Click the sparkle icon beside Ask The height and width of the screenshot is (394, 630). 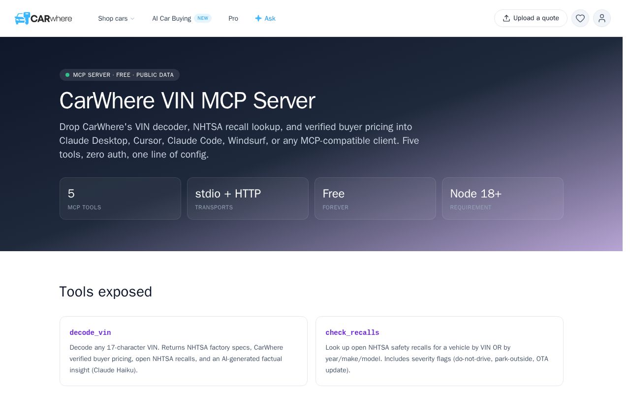[x=258, y=18]
